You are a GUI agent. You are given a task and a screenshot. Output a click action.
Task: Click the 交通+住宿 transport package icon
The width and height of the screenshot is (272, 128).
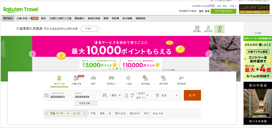(76, 78)
